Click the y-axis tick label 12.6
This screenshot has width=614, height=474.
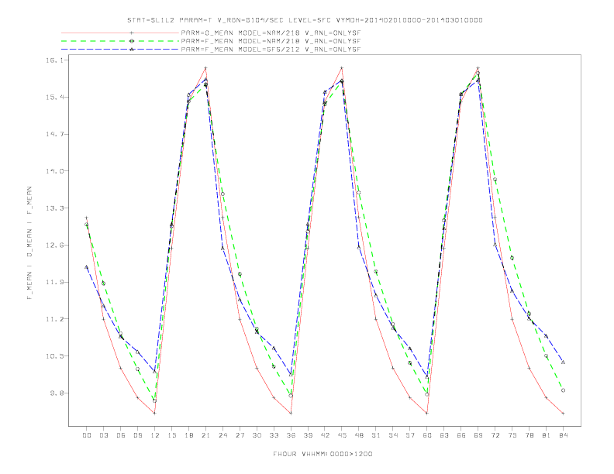(54, 246)
